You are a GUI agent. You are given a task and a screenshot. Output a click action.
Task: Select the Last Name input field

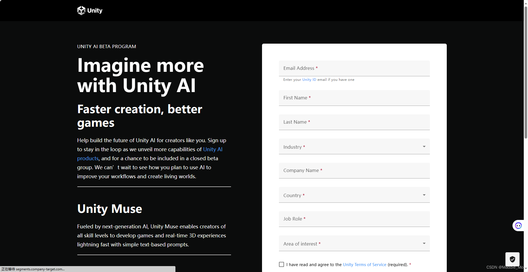click(x=354, y=122)
